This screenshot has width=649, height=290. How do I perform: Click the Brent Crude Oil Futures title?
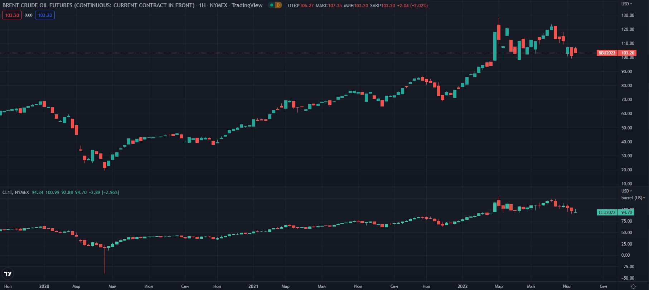click(98, 5)
